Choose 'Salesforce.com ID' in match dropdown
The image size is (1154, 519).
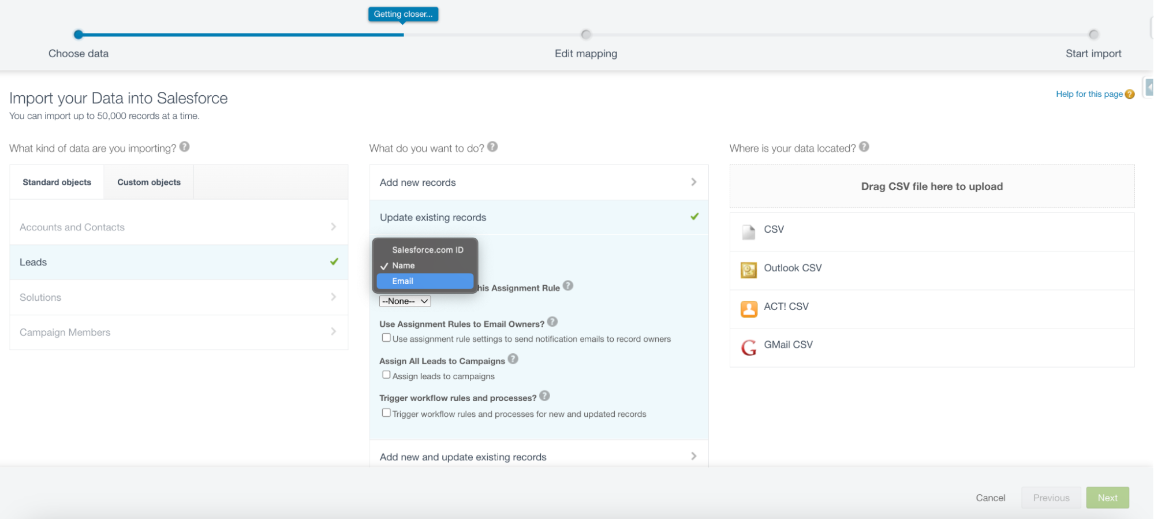point(425,250)
